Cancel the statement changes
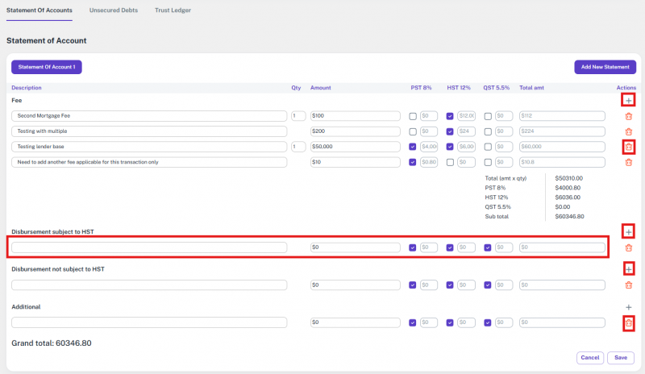The width and height of the screenshot is (645, 374). pyautogui.click(x=590, y=358)
